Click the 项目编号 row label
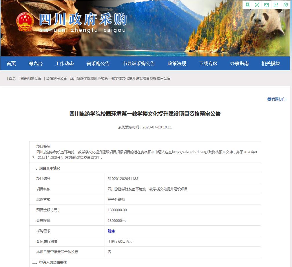The width and height of the screenshot is (292, 267). (43, 179)
